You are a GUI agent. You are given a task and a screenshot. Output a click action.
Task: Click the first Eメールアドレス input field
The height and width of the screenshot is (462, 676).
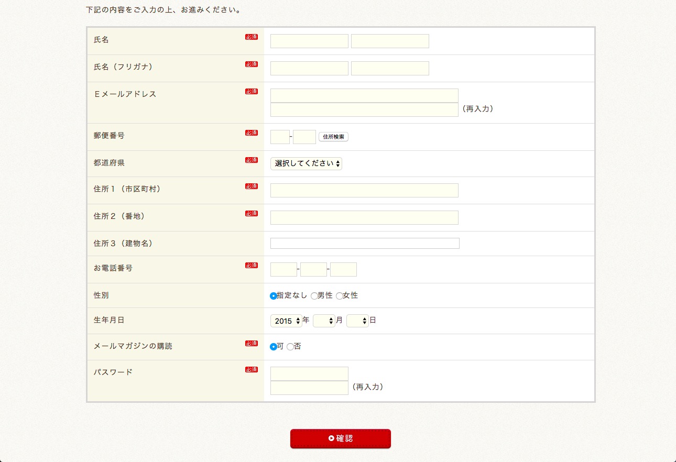[x=364, y=95]
